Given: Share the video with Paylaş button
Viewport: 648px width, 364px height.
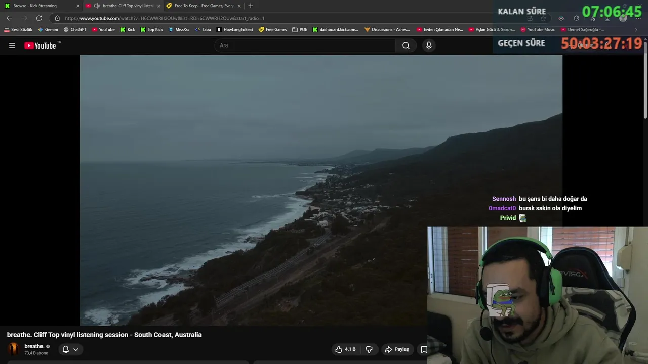Looking at the screenshot, I should coord(396,349).
